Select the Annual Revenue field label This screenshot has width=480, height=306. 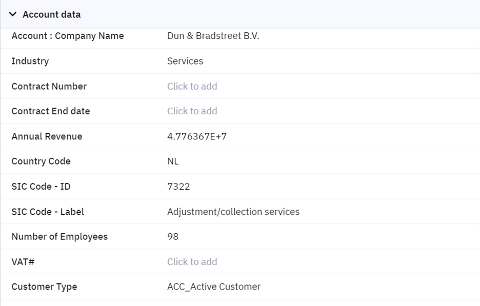click(47, 136)
